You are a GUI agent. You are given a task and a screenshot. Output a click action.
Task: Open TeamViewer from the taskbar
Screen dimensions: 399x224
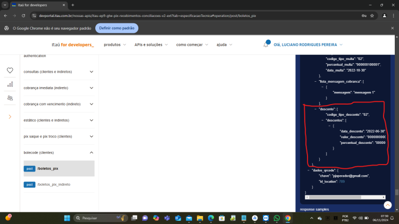click(265, 218)
